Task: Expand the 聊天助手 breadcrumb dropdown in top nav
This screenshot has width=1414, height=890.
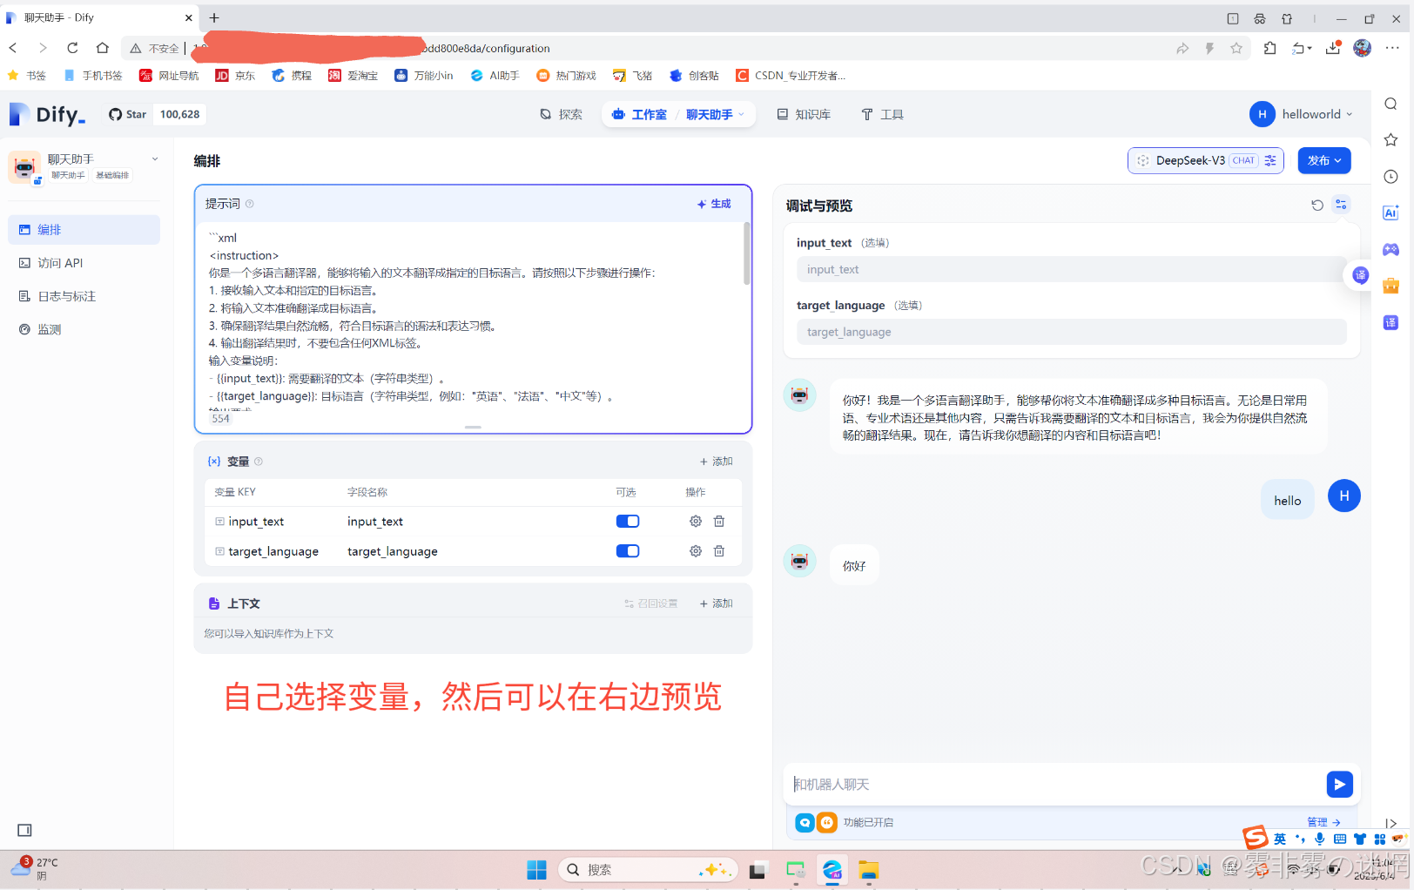Action: point(741,114)
